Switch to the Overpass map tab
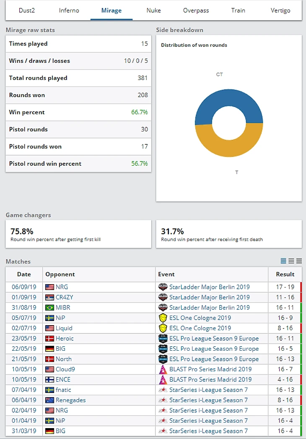 pos(196,10)
